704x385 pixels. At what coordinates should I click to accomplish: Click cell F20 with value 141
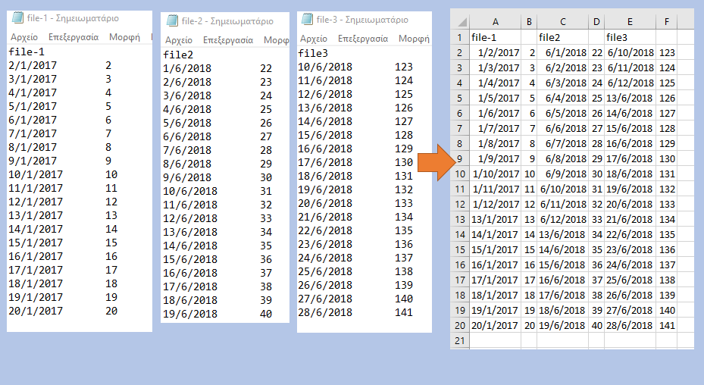click(666, 325)
